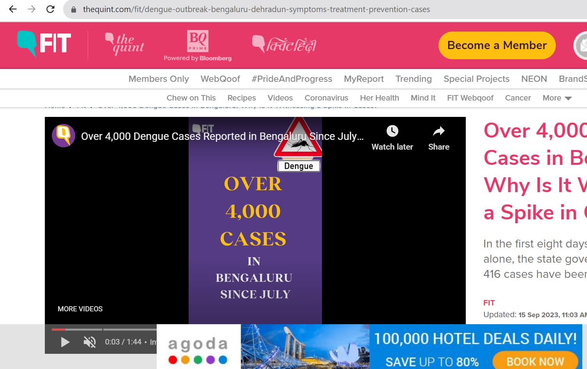This screenshot has height=369, width=587.
Task: Open The Quint logo link
Action: [x=125, y=44]
